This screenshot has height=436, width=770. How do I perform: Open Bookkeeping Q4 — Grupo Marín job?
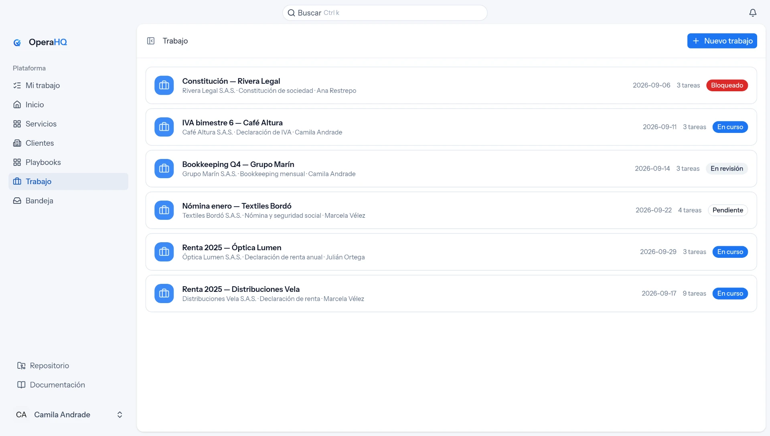point(451,169)
